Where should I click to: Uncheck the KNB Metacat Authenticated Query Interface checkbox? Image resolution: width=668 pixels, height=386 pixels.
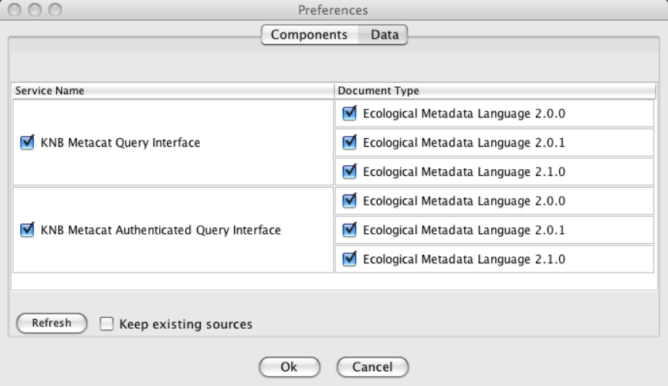pyautogui.click(x=29, y=229)
